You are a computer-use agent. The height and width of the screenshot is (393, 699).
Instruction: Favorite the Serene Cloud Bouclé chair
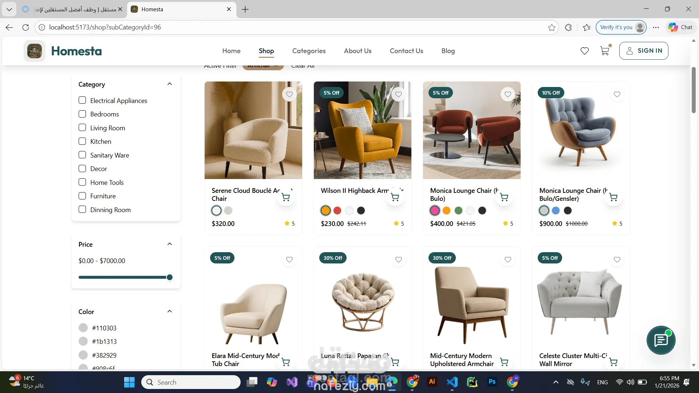click(289, 94)
